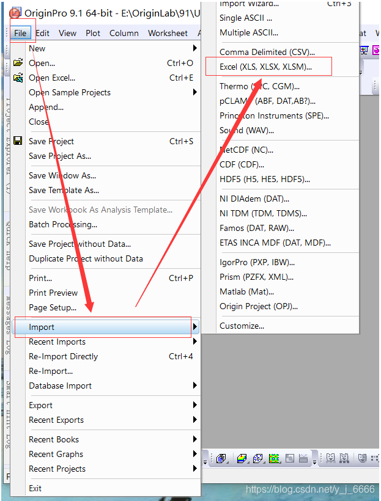The image size is (381, 501).
Task: Expand the Recent Projects submenu arrow
Action: [195, 469]
